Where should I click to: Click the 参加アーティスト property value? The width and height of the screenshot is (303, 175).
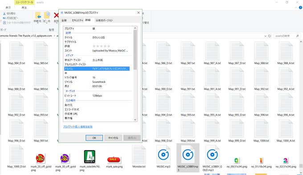pos(98,60)
